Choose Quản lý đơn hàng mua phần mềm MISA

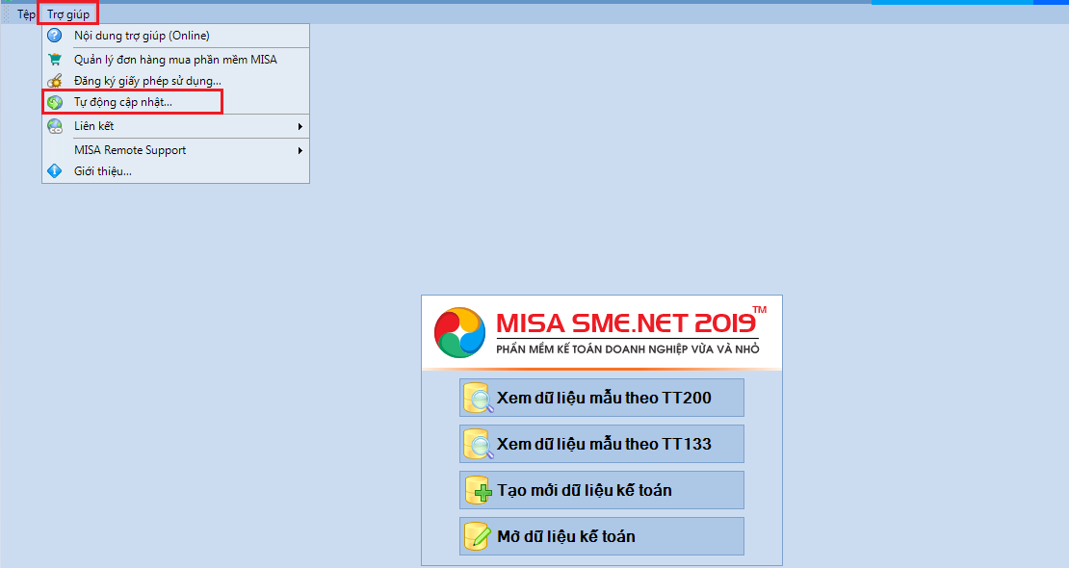[176, 60]
